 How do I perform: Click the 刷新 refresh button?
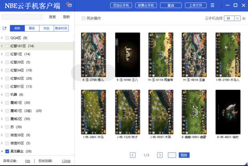(67, 17)
